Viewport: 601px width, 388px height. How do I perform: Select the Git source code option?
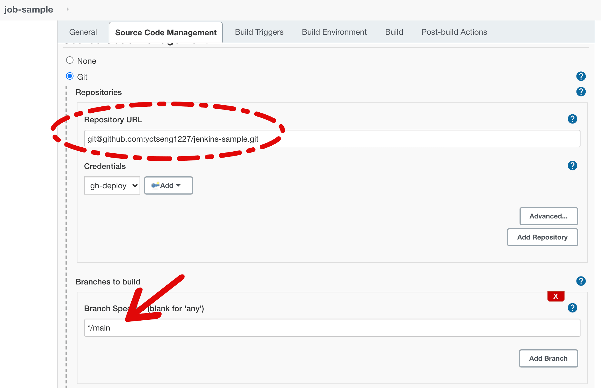(x=70, y=76)
